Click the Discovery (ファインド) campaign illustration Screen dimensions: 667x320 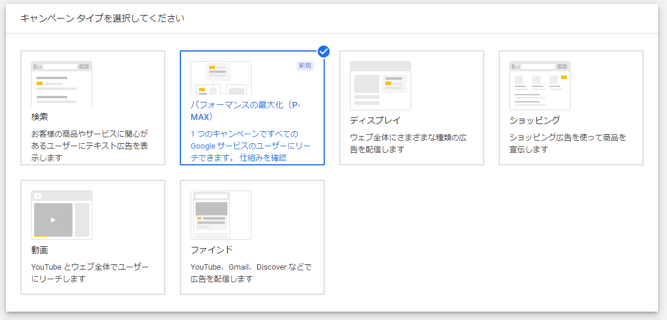221,215
